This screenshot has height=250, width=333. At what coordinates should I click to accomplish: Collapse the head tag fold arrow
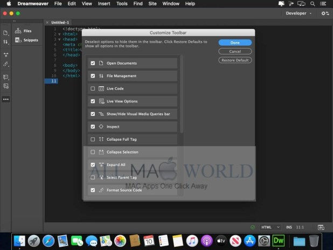(x=59, y=39)
